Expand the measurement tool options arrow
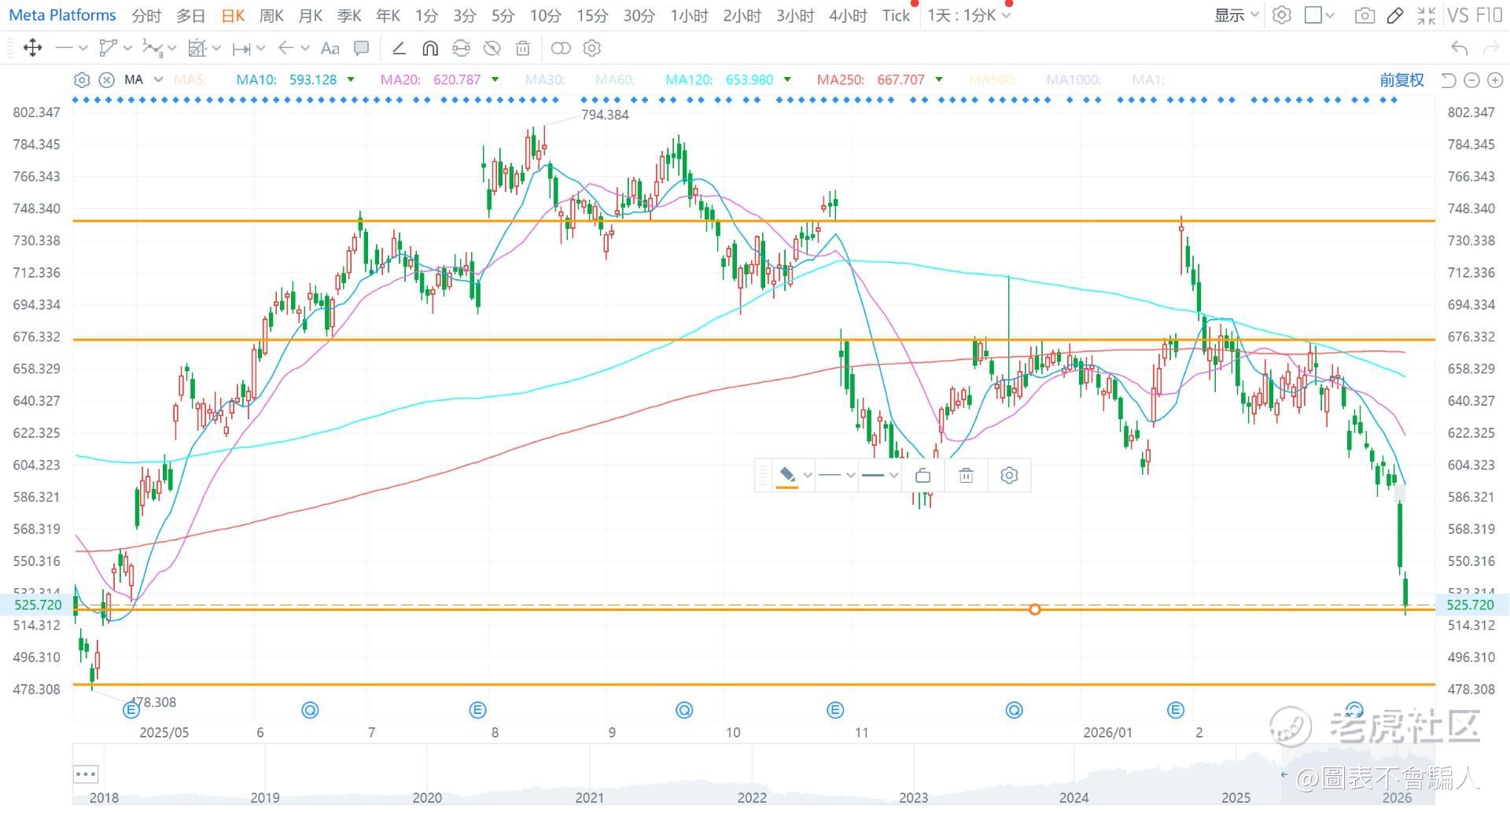Viewport: 1510px width, 813px height. coord(216,48)
